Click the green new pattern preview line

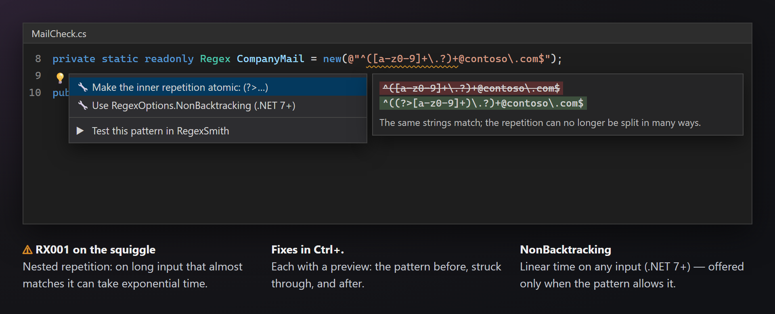483,103
